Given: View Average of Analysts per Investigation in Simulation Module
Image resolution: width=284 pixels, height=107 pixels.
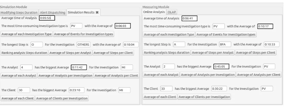Looking at the screenshot, I should (65, 75).
